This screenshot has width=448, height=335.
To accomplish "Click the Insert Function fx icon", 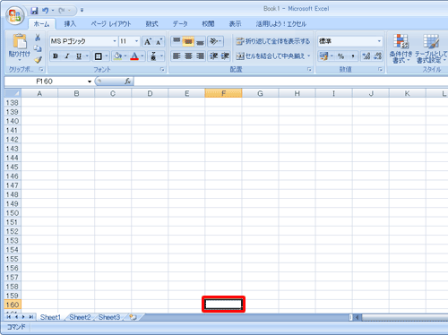I will coord(127,82).
